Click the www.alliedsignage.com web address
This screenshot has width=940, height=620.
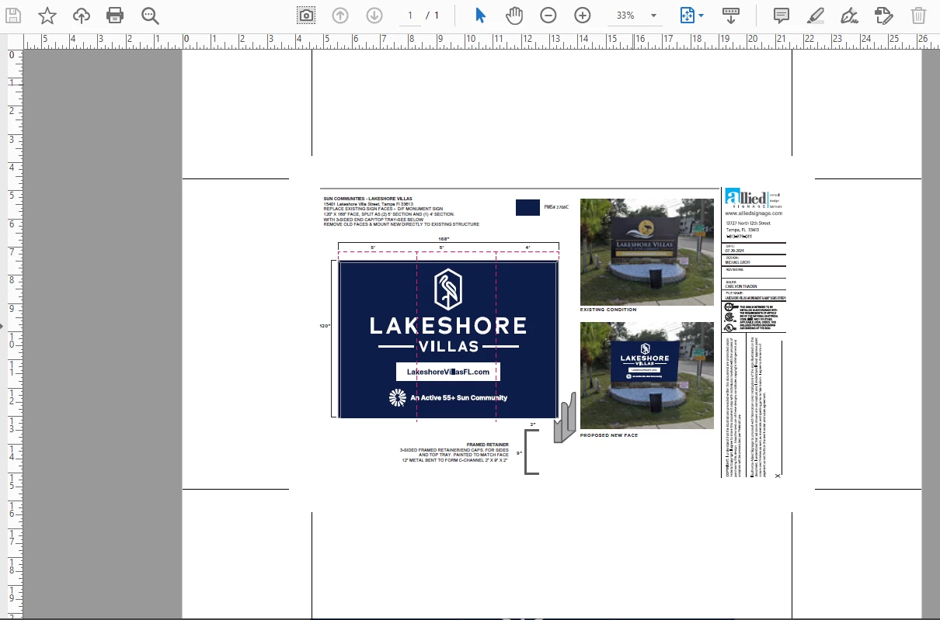pos(754,213)
